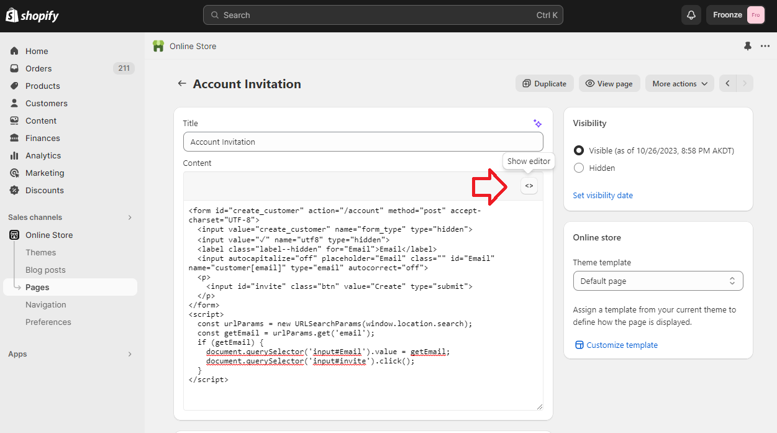Open the Theme template dropdown

point(658,281)
